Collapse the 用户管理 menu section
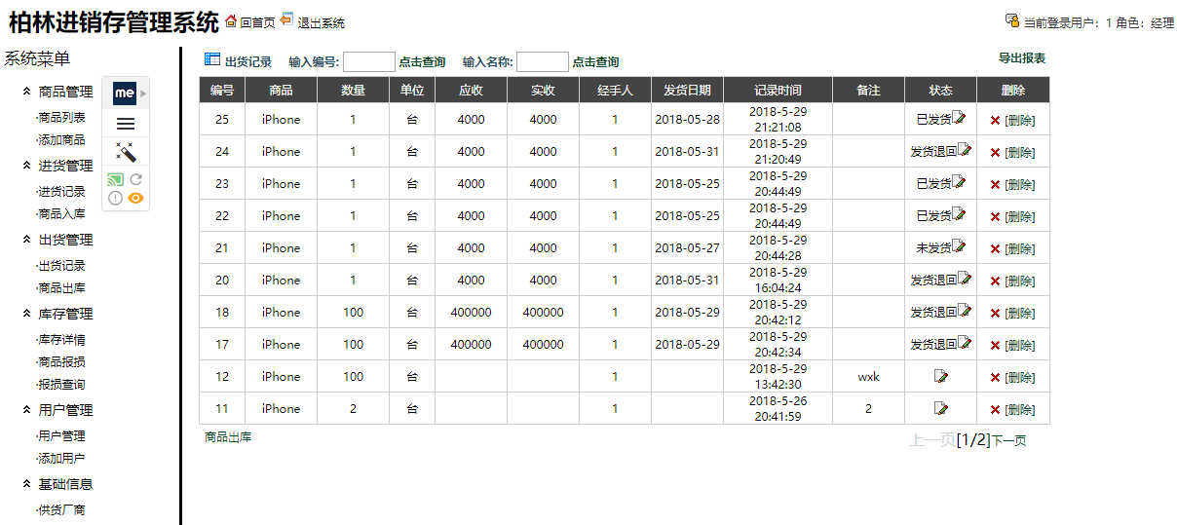1177x525 pixels. pos(26,410)
